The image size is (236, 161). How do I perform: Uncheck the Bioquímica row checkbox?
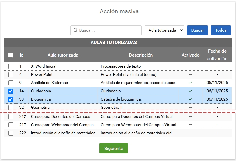click(11, 99)
